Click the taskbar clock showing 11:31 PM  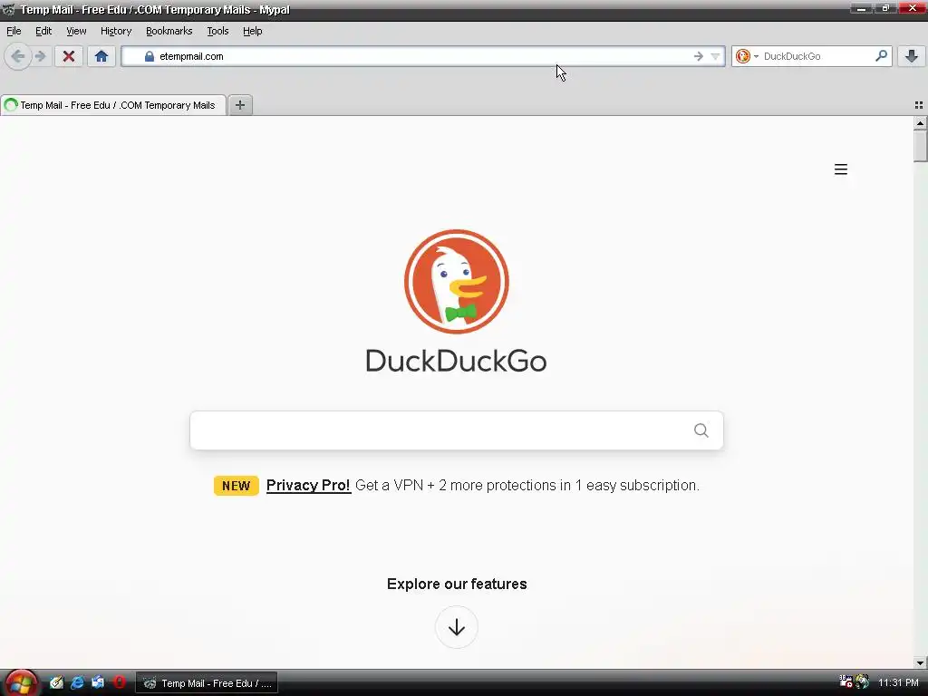click(898, 683)
